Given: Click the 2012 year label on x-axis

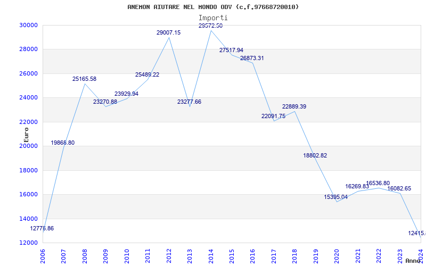Looking at the screenshot, I should tap(169, 256).
